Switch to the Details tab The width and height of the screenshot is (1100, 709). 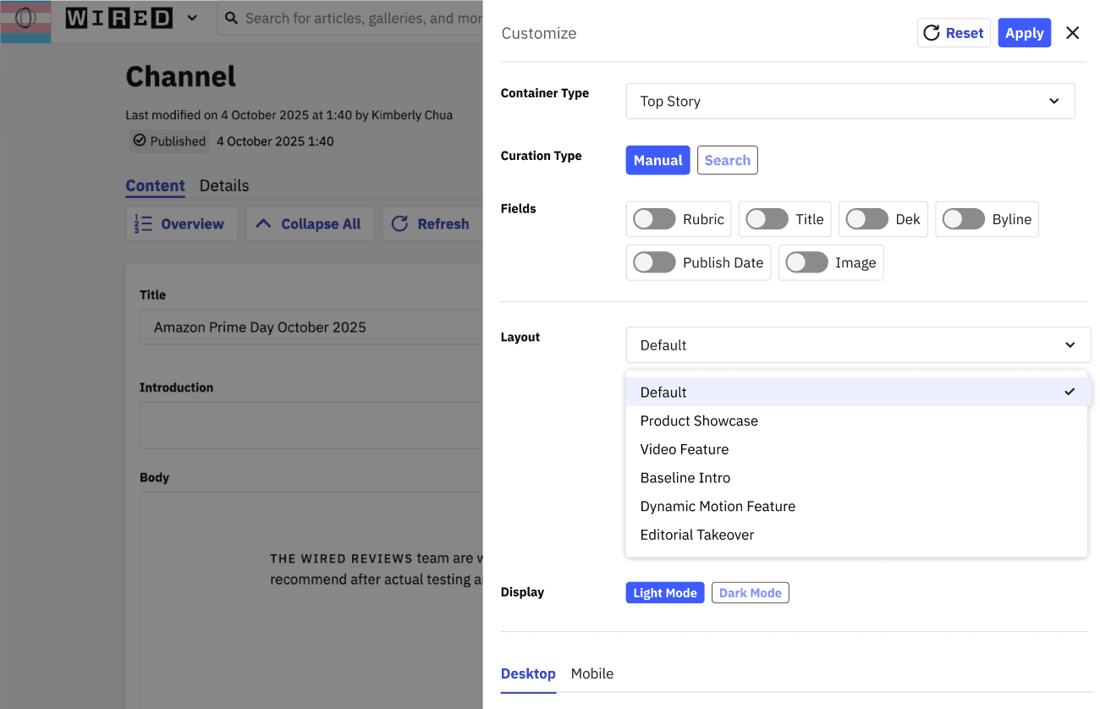(x=224, y=185)
